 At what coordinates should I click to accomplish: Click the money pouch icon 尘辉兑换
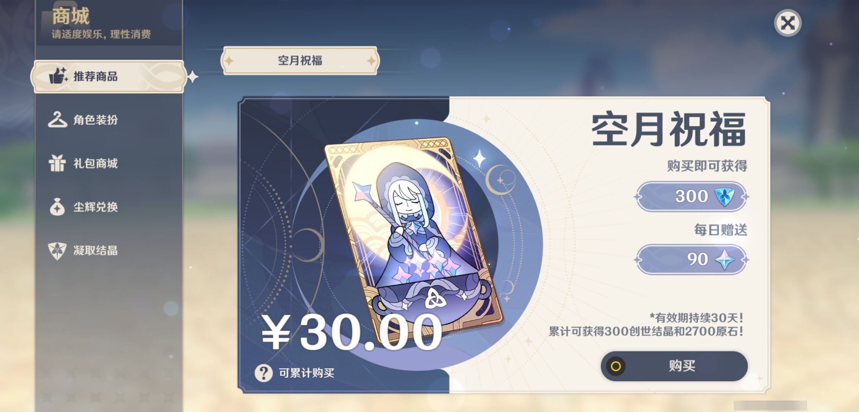[57, 207]
